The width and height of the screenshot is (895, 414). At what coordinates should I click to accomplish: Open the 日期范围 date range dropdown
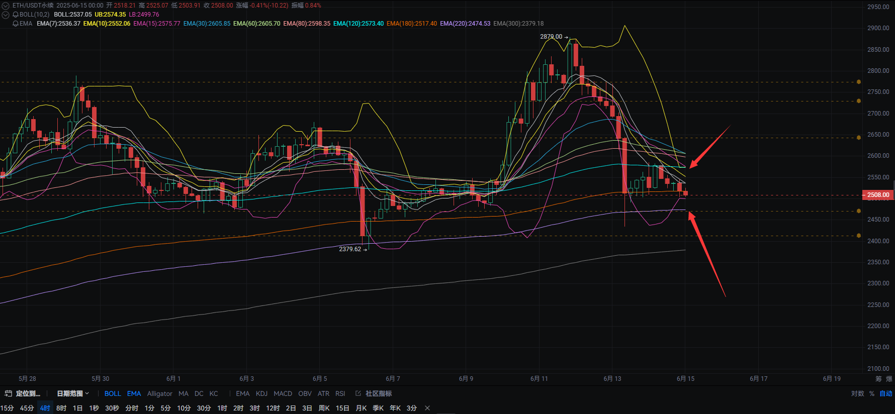tap(72, 393)
